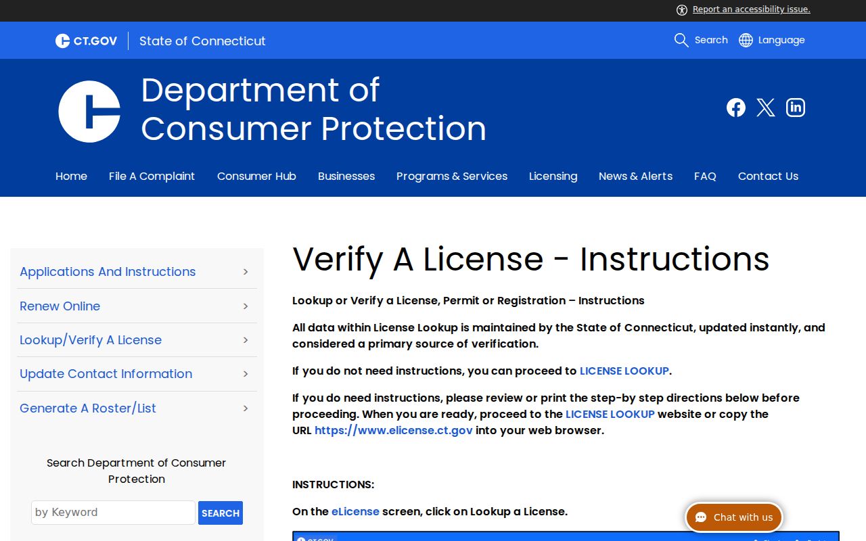Open the Facebook page icon
Image resolution: width=866 pixels, height=541 pixels.
736,108
